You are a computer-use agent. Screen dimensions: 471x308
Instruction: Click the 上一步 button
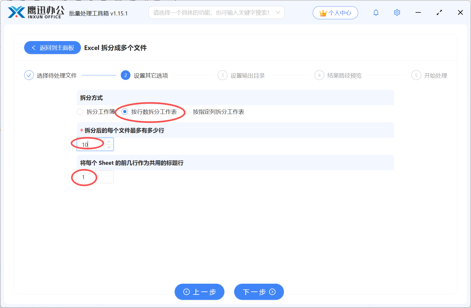(x=199, y=292)
